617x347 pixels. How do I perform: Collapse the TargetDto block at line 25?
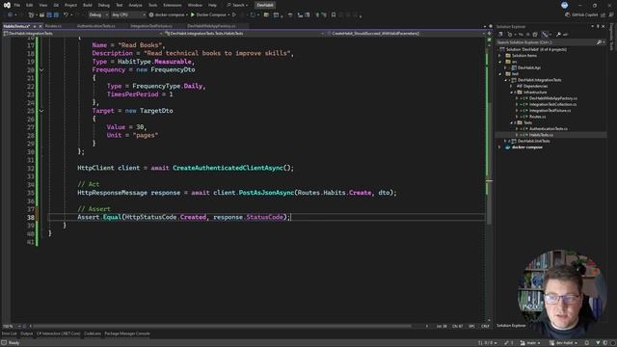[x=41, y=111]
